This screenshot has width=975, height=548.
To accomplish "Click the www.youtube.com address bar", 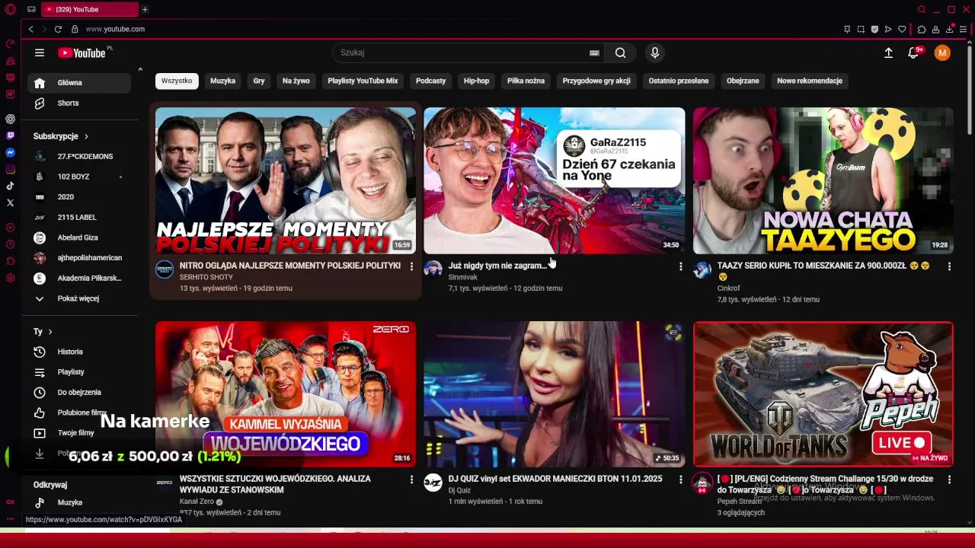I will 115,29.
